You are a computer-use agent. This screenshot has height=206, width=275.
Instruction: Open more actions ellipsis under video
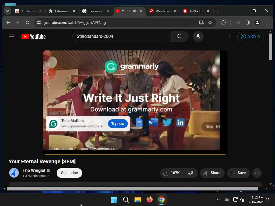pyautogui.click(x=257, y=173)
